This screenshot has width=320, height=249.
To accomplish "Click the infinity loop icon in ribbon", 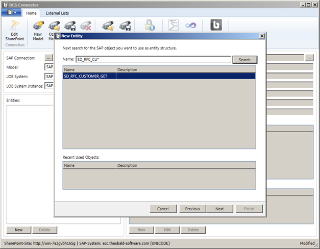I will click(x=191, y=25).
